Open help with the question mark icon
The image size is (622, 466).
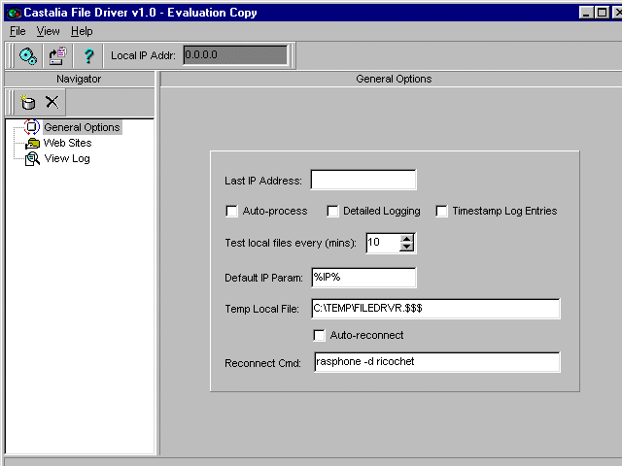click(x=88, y=55)
